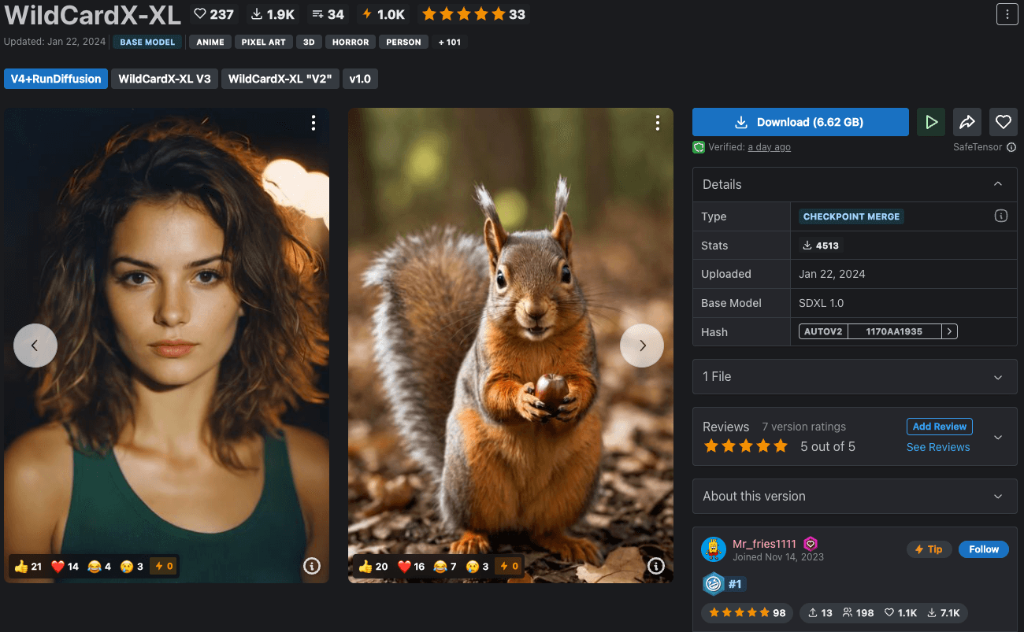1024x632 pixels.
Task: Show info for the squirrel image
Action: coord(656,566)
